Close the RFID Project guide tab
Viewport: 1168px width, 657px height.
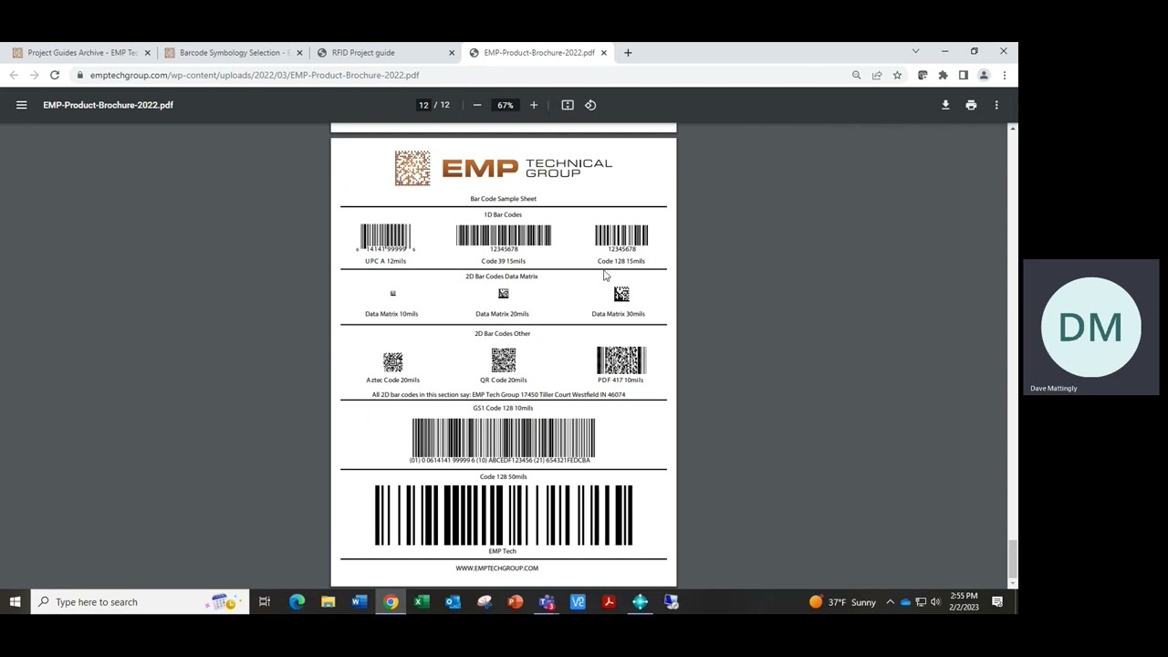click(451, 53)
